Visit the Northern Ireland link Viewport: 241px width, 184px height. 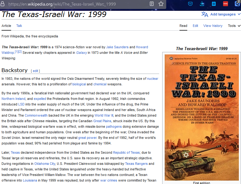coord(13,99)
